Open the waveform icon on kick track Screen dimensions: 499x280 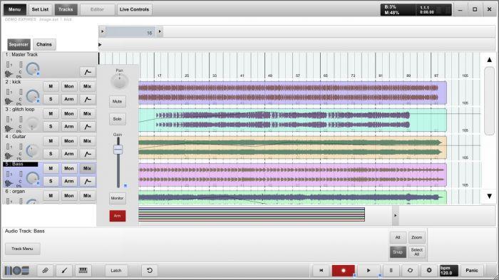coord(9,101)
